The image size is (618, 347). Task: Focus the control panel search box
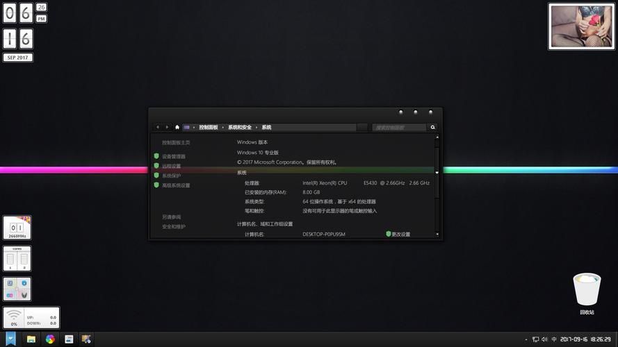point(399,128)
